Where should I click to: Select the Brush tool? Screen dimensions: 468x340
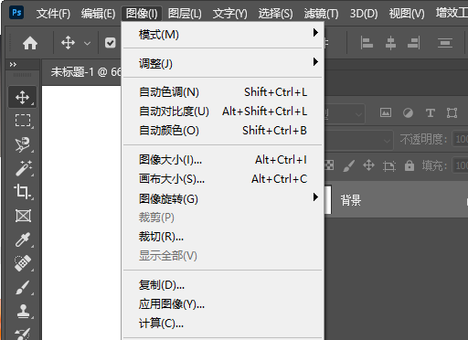[23, 287]
